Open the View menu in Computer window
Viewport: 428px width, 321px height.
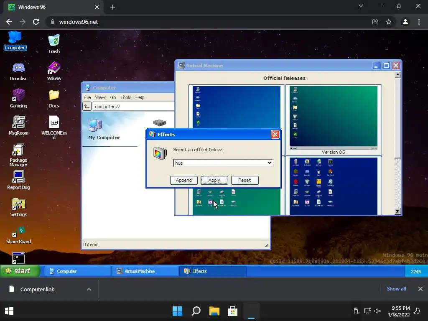coord(100,97)
